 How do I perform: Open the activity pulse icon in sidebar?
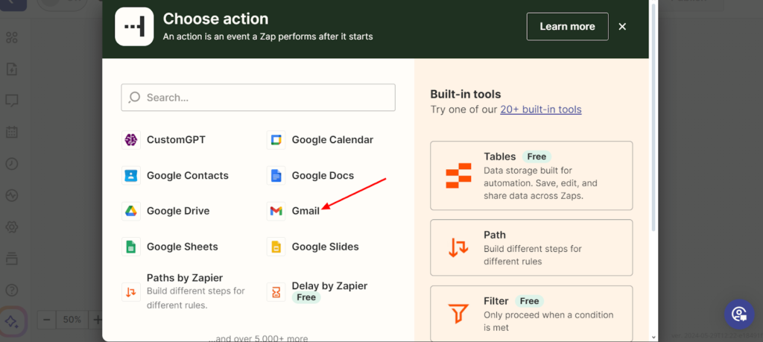[12, 195]
